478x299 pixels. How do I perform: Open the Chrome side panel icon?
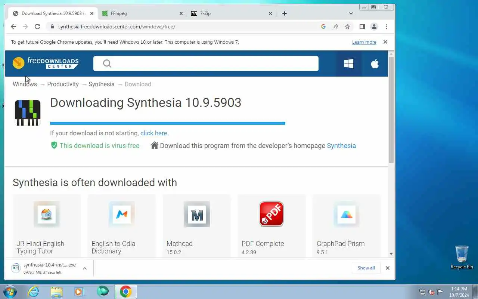[x=362, y=27]
